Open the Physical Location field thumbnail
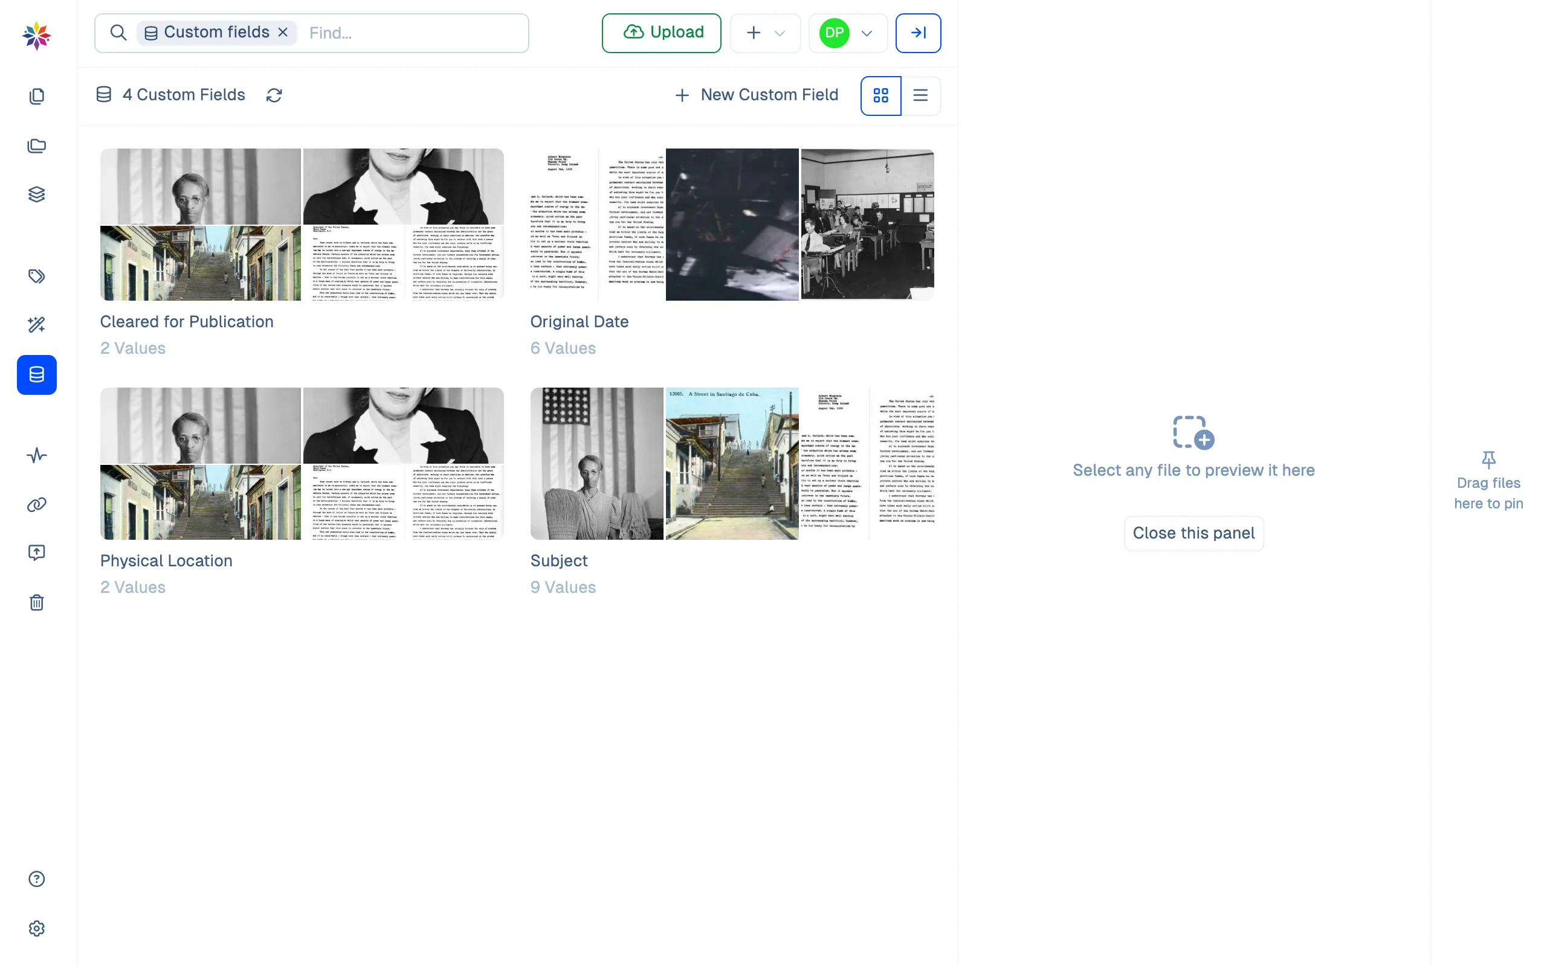Screen dimensions: 1547x966 tap(302, 463)
